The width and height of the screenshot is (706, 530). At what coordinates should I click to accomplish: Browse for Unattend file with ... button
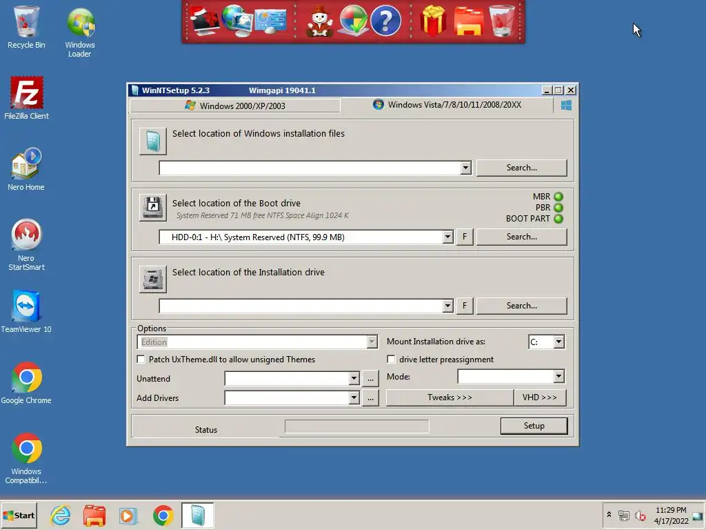click(370, 379)
